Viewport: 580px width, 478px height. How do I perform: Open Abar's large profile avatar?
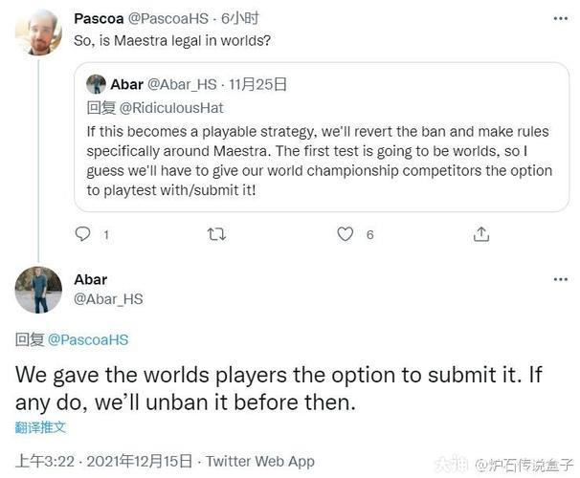coord(38,290)
